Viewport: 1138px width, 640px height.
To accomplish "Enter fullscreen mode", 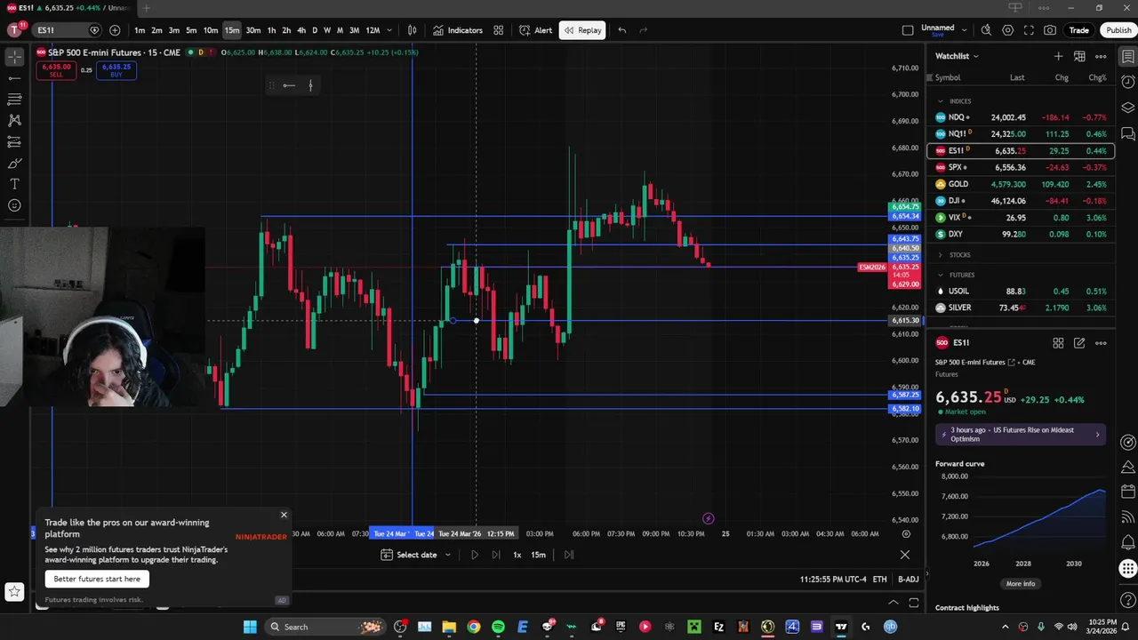I will click(1029, 30).
